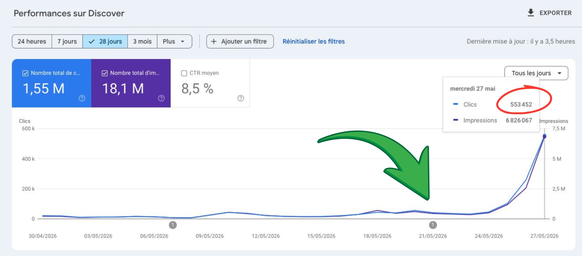Click the 09/05/2026 axis date label
Screen dimensions: 582x256
point(210,236)
